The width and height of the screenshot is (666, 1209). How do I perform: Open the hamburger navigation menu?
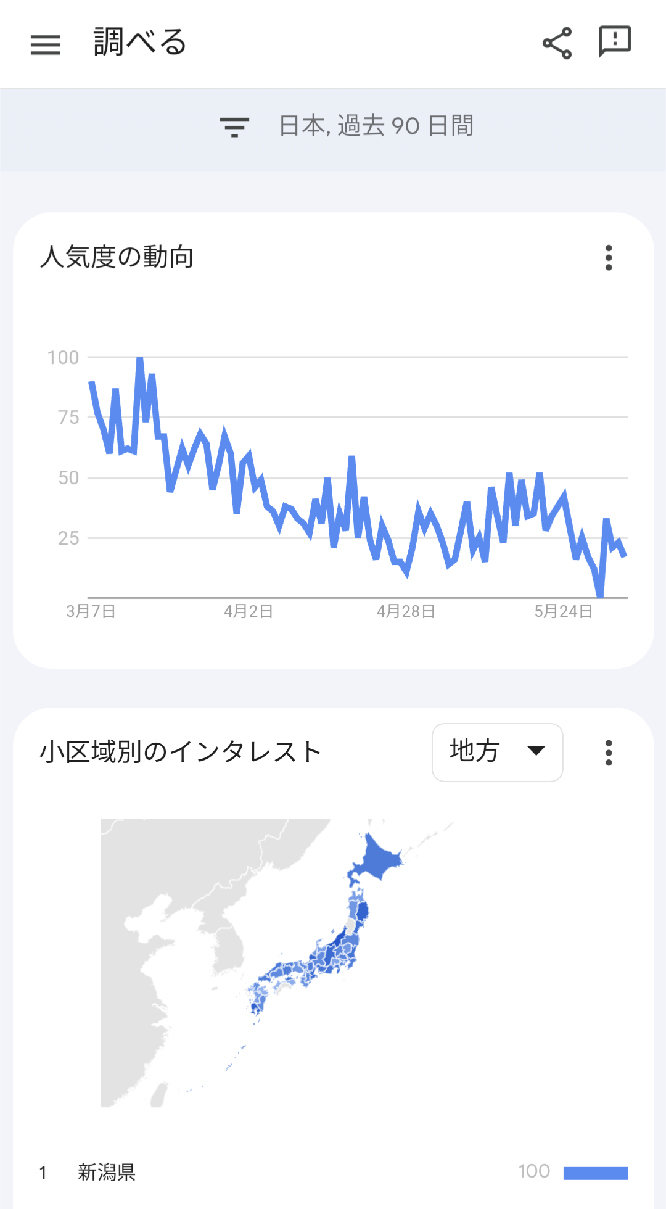pyautogui.click(x=46, y=44)
